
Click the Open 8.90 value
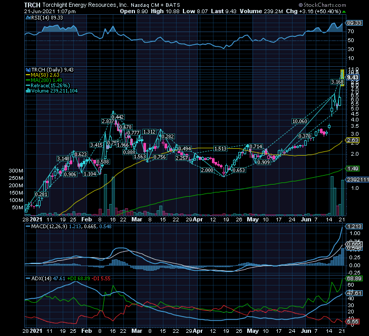pos(134,11)
